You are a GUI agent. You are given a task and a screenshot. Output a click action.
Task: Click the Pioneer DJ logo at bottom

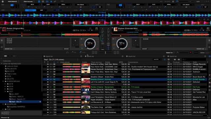coord(5,118)
